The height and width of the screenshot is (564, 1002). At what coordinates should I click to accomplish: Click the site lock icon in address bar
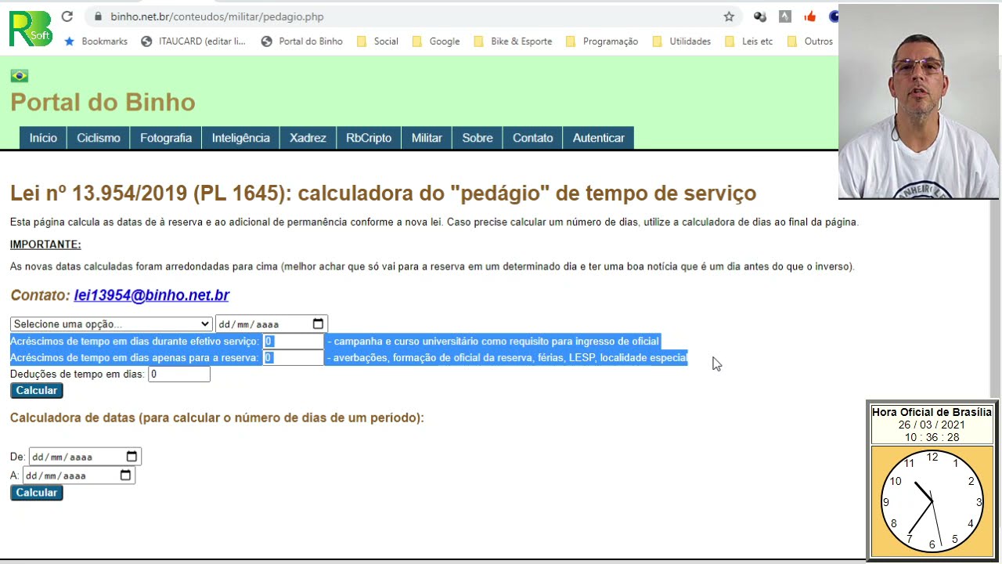98,16
